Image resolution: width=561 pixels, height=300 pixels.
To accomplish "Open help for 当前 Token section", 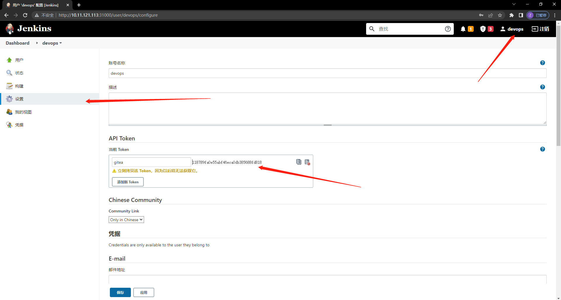I will [x=543, y=149].
